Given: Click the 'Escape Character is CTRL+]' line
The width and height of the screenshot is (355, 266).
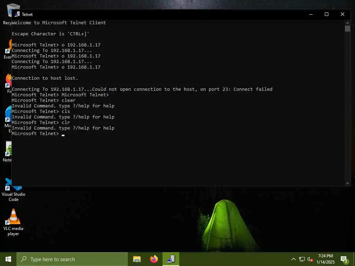Looking at the screenshot, I should click(x=51, y=34).
